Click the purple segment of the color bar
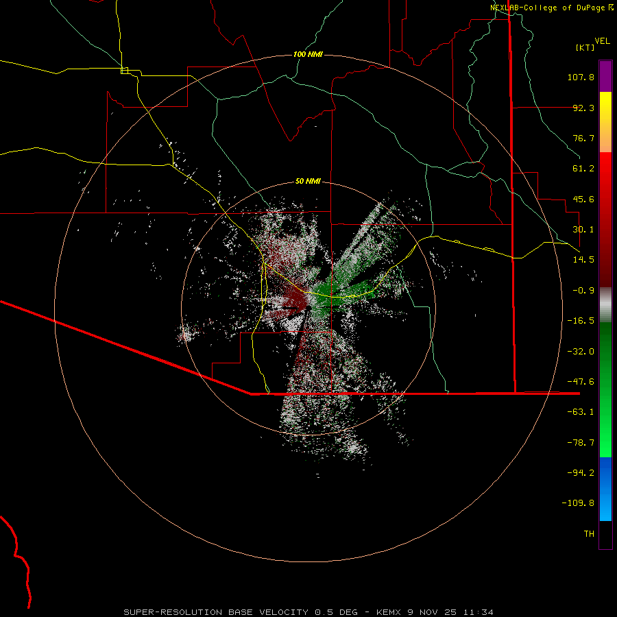Image resolution: width=617 pixels, height=617 pixels. 605,76
